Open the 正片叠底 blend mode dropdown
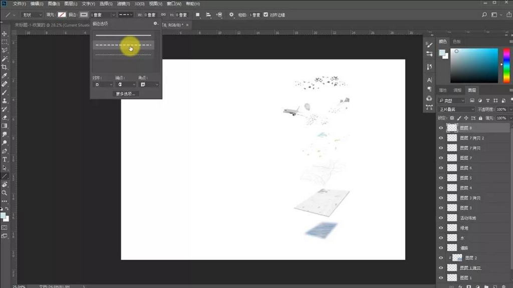This screenshot has height=288, width=513. (456, 109)
